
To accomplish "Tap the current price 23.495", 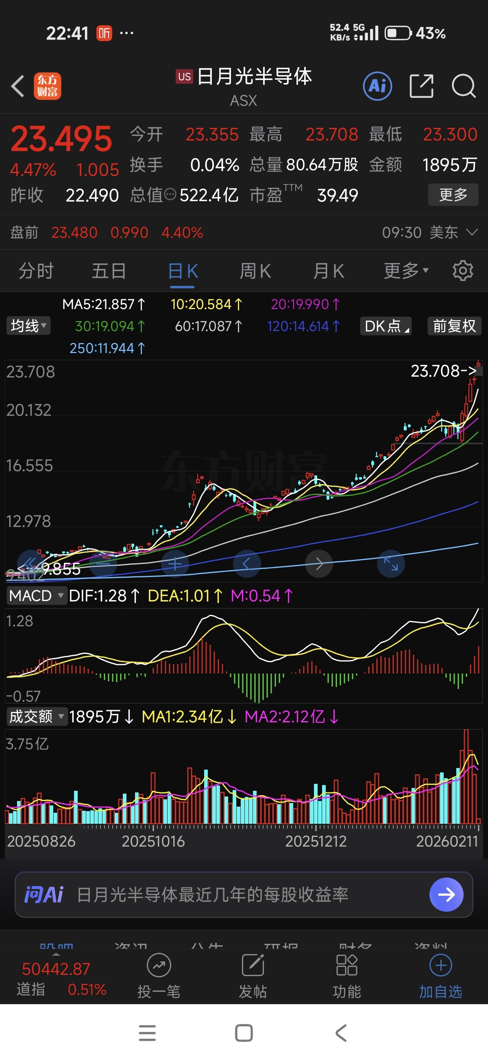I will click(x=61, y=138).
